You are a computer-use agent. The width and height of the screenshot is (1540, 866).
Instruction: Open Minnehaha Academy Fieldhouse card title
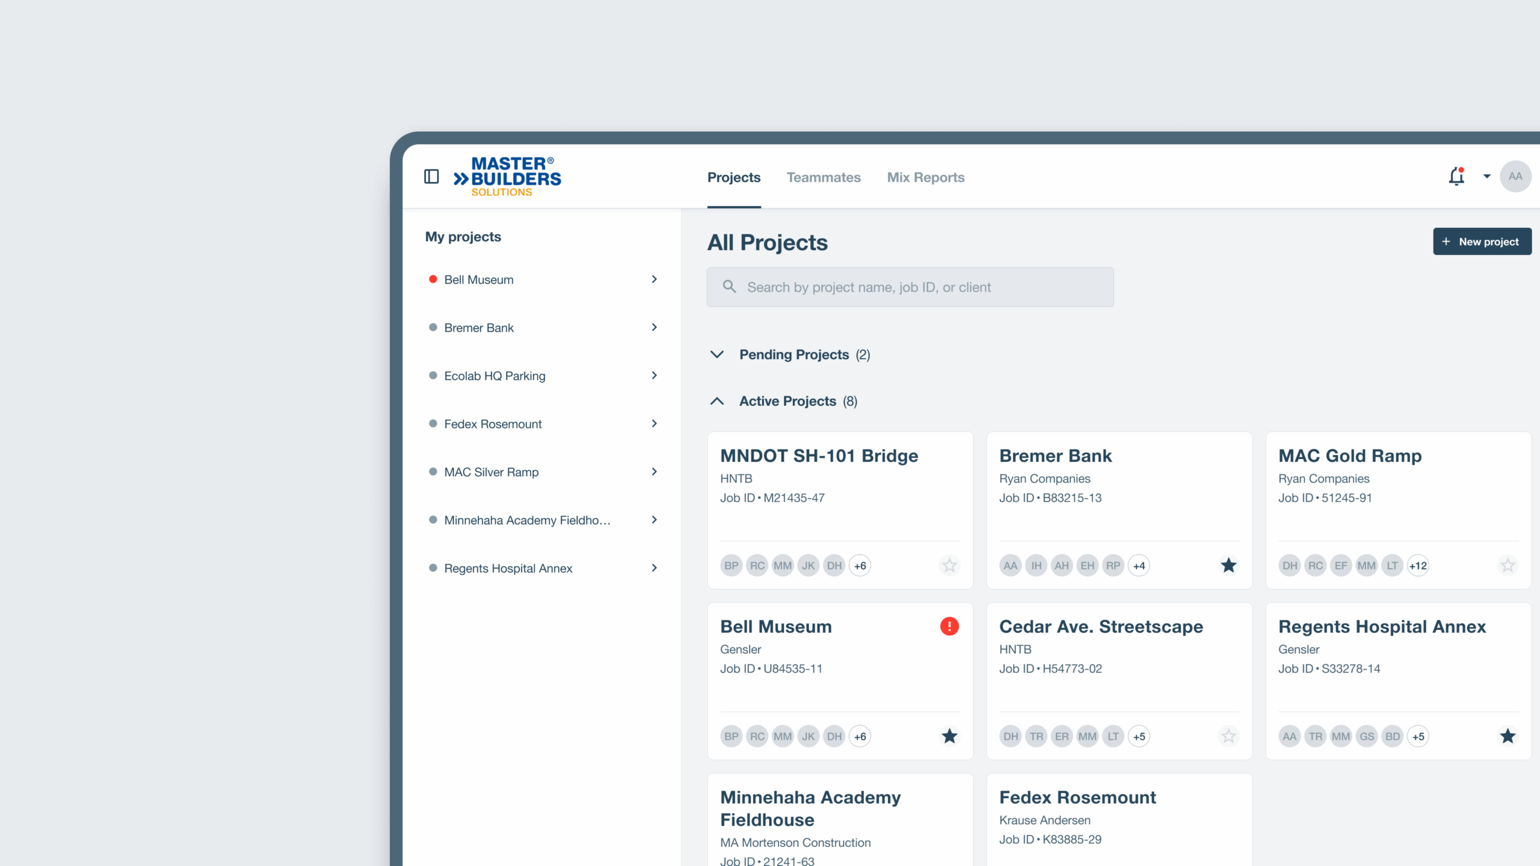pos(810,808)
